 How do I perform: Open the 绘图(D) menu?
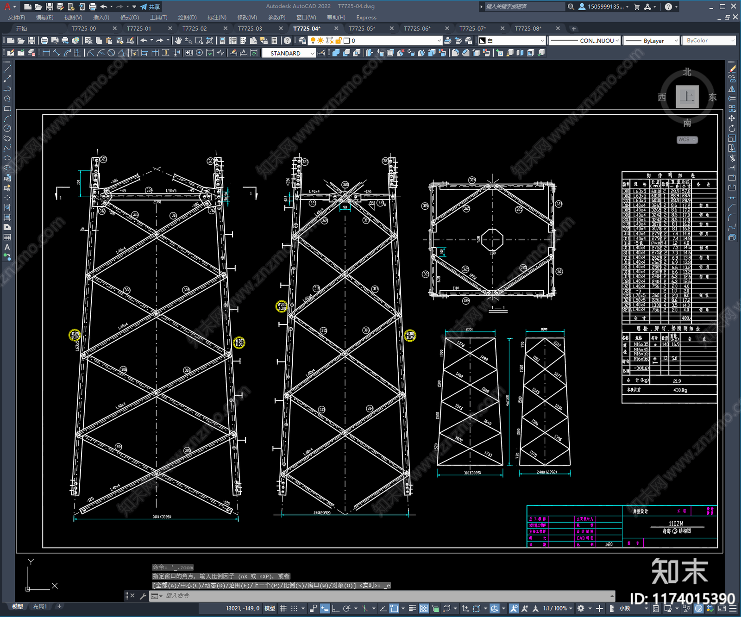click(187, 17)
